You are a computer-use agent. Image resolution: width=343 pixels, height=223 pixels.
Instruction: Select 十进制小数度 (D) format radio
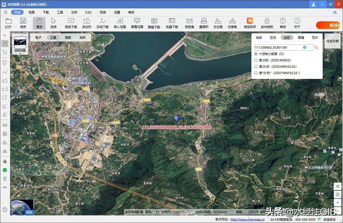256,54
